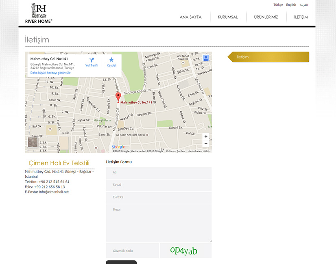Click the gold İletişim sidebar button
Image resolution: width=336 pixels, height=264 pixels.
[268, 57]
